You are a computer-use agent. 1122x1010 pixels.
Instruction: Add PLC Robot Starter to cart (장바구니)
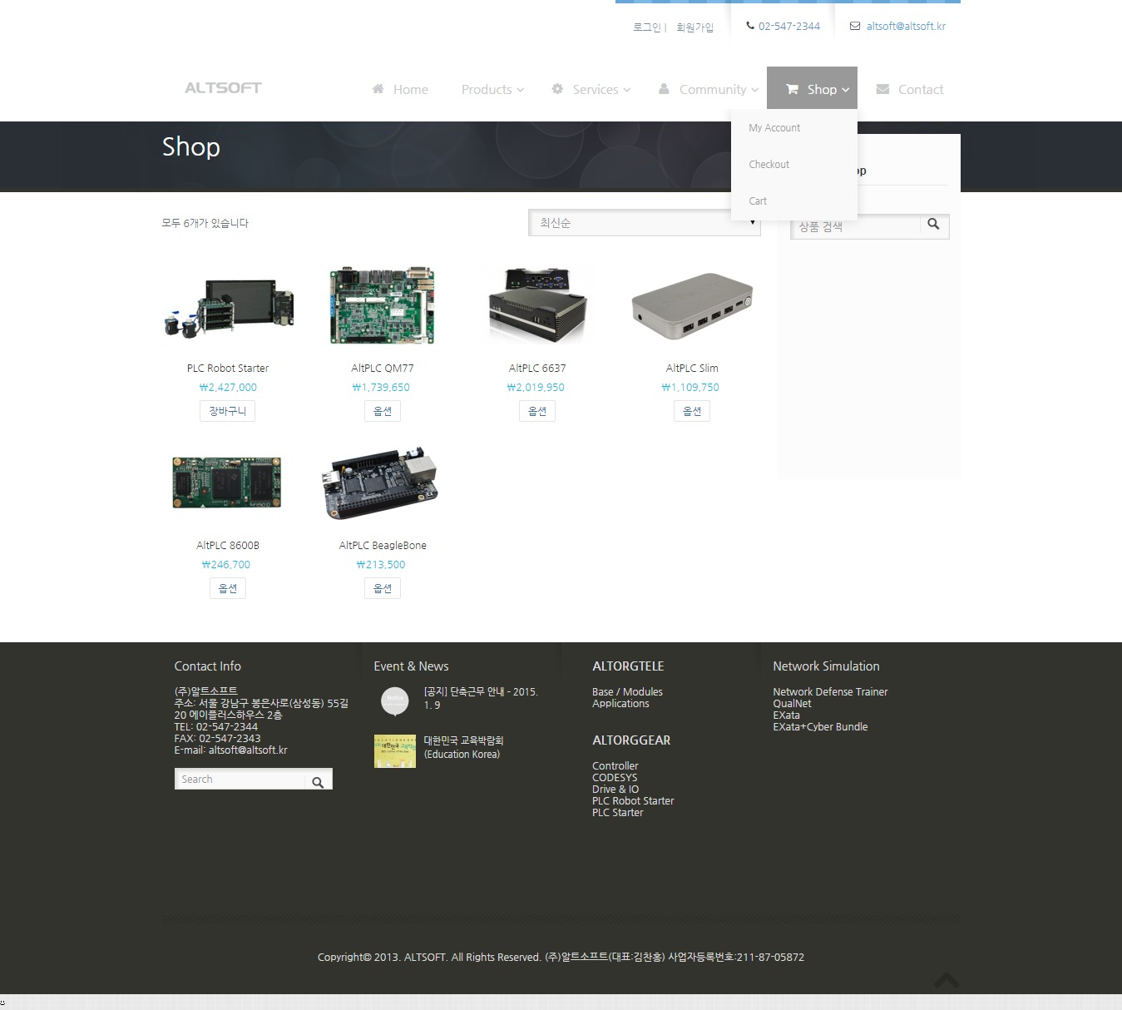point(227,411)
